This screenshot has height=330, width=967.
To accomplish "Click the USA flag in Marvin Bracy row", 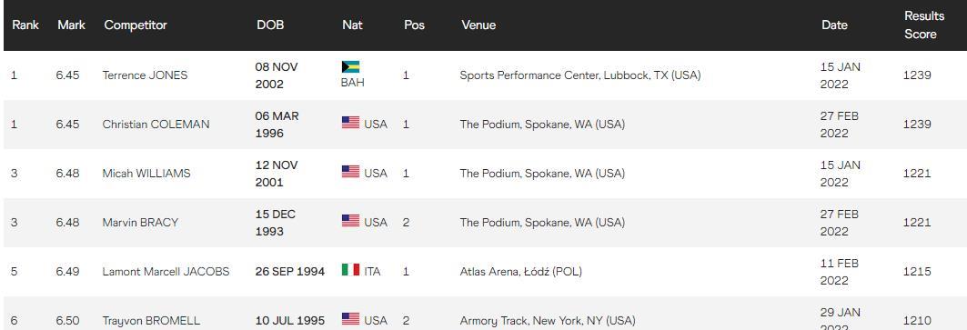I will [x=350, y=220].
